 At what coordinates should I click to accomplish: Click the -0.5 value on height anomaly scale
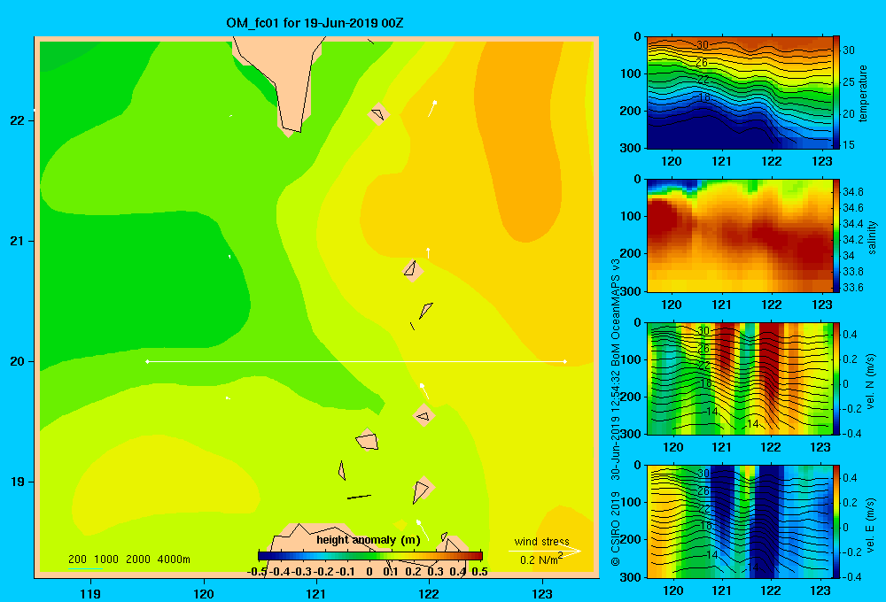coord(257,572)
